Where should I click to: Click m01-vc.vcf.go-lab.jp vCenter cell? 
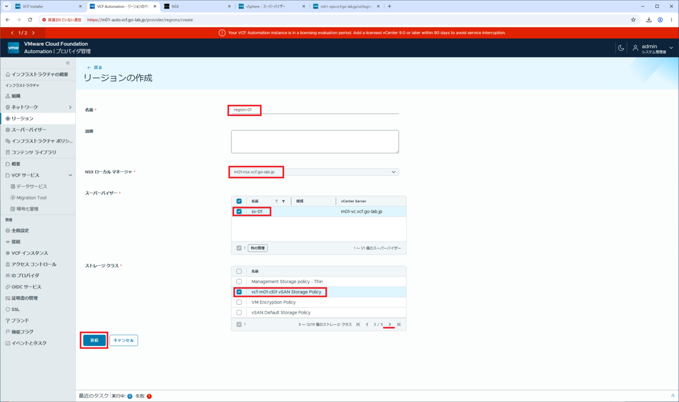click(x=362, y=211)
